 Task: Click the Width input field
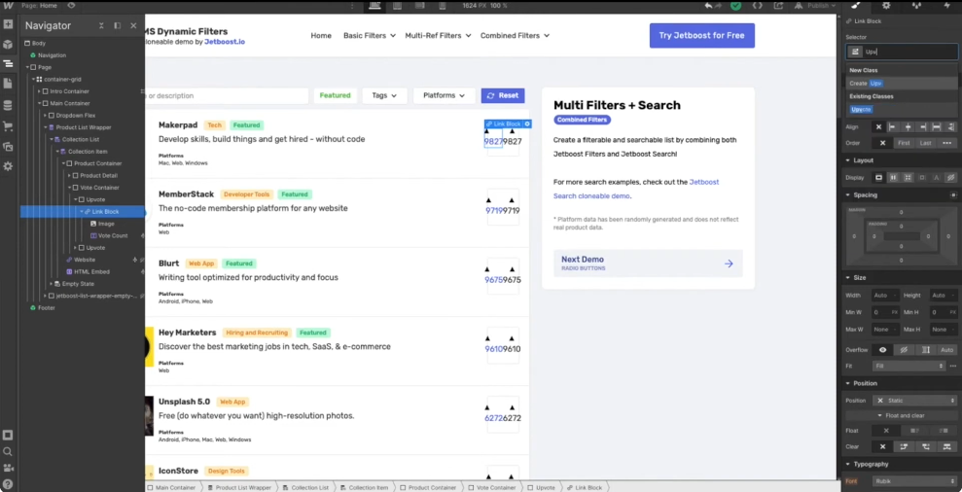(886, 295)
